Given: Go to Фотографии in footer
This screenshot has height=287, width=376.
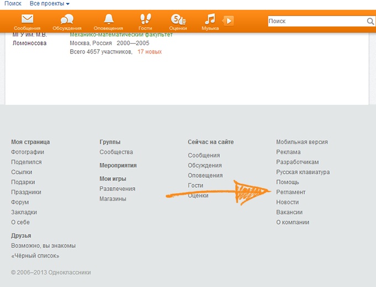Looking at the screenshot, I should 28,152.
